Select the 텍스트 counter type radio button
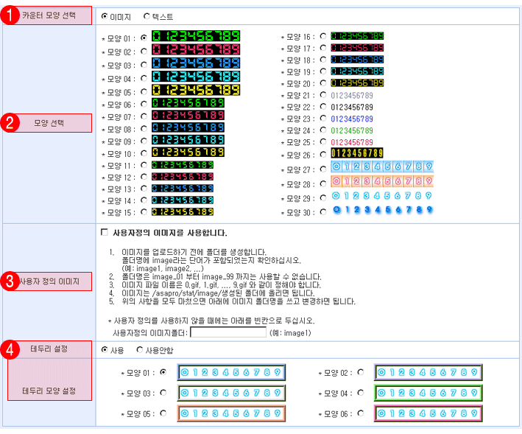This screenshot has height=434, width=522. [147, 15]
